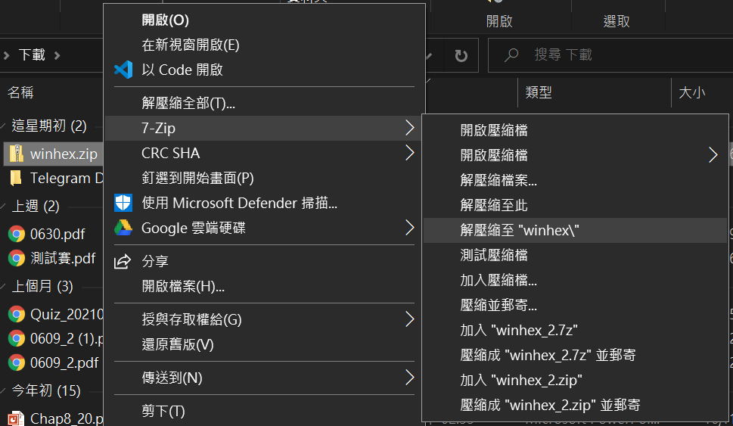Choose 分享 menu entry

click(264, 261)
